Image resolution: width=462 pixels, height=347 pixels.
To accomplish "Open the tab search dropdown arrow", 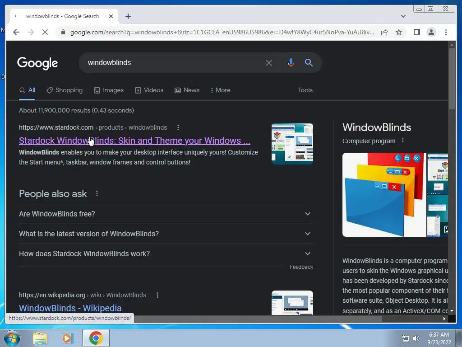I will [x=403, y=16].
